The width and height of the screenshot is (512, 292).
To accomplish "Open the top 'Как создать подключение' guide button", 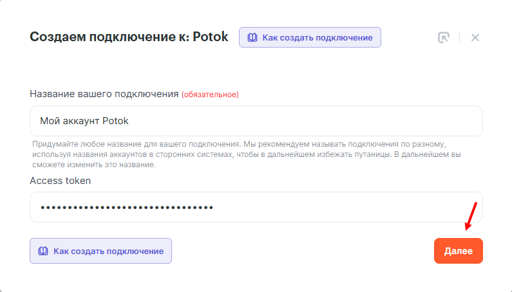I will [x=310, y=37].
